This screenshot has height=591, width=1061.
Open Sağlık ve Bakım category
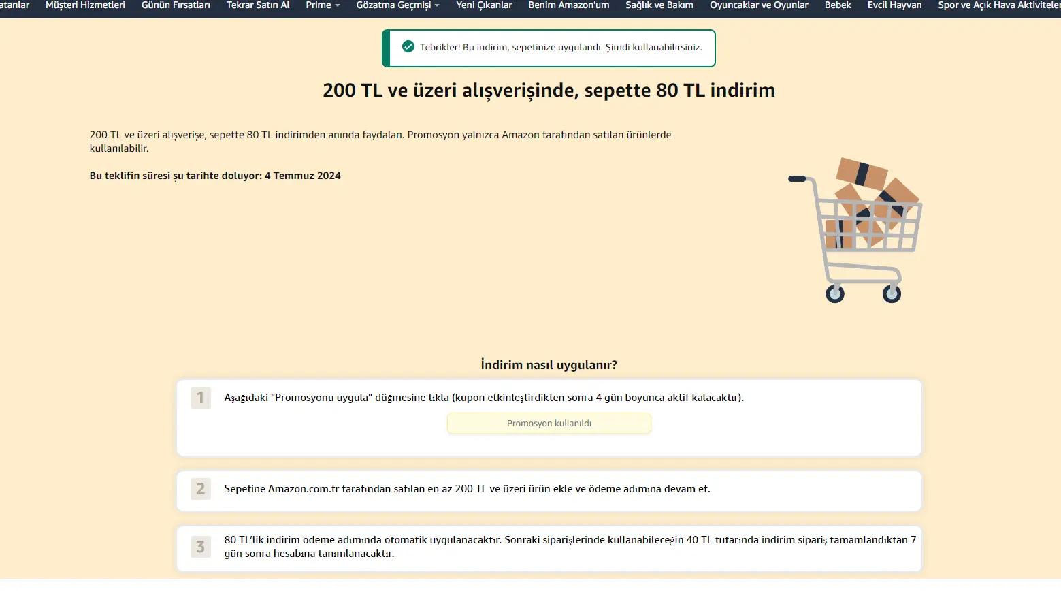pyautogui.click(x=659, y=5)
